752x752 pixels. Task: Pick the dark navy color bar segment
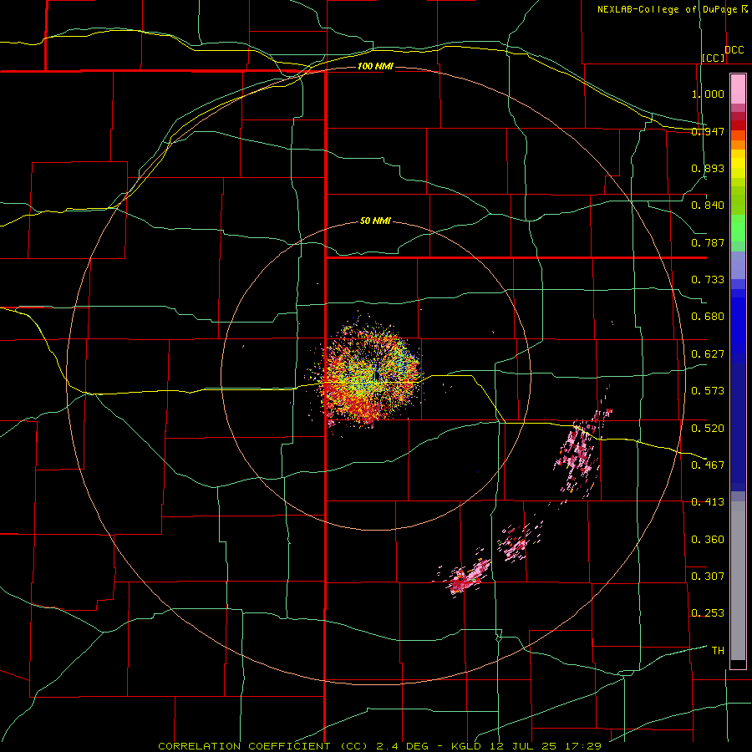(738, 422)
